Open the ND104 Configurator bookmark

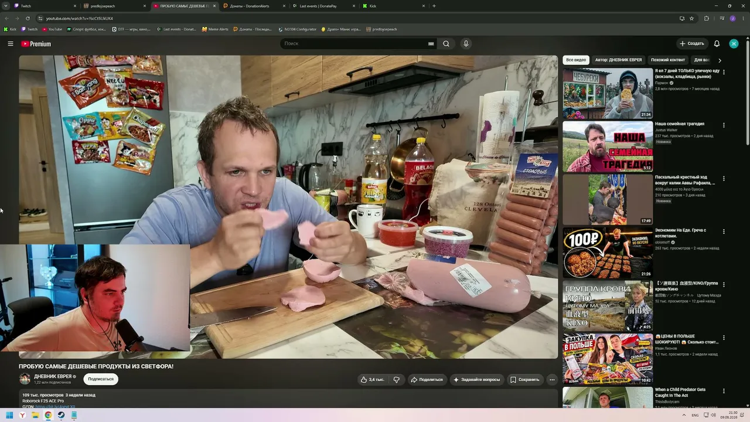(297, 29)
